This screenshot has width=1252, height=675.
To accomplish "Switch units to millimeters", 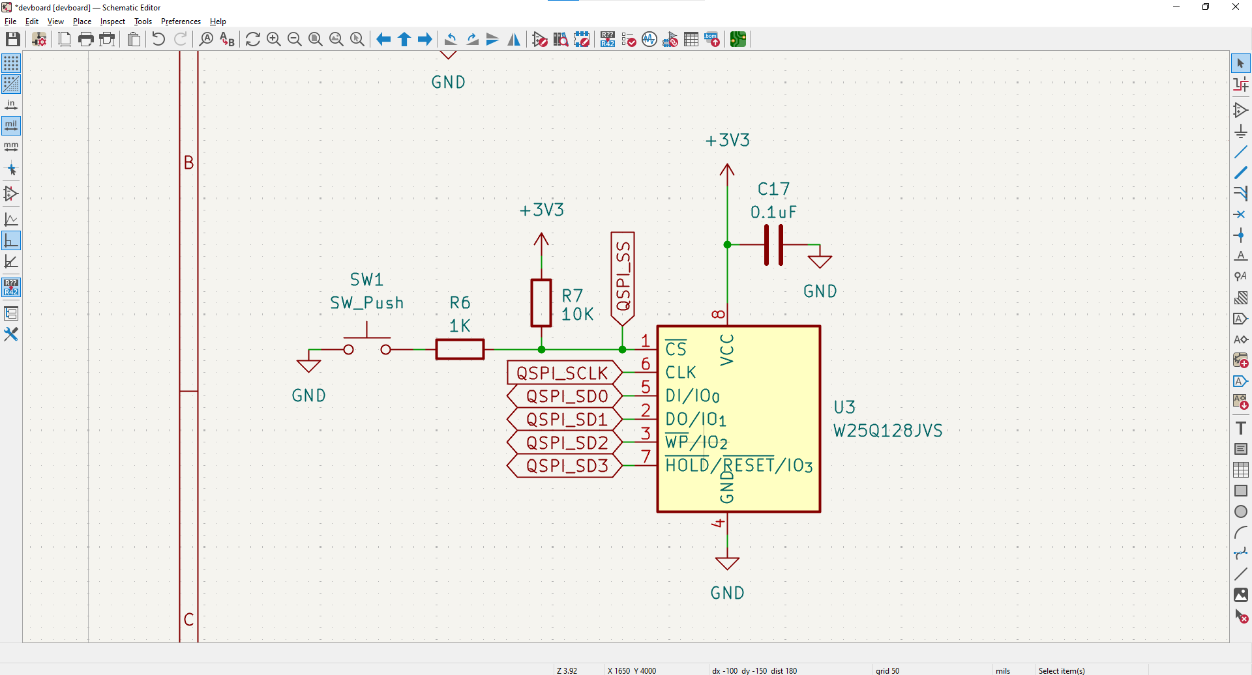I will coord(11,147).
